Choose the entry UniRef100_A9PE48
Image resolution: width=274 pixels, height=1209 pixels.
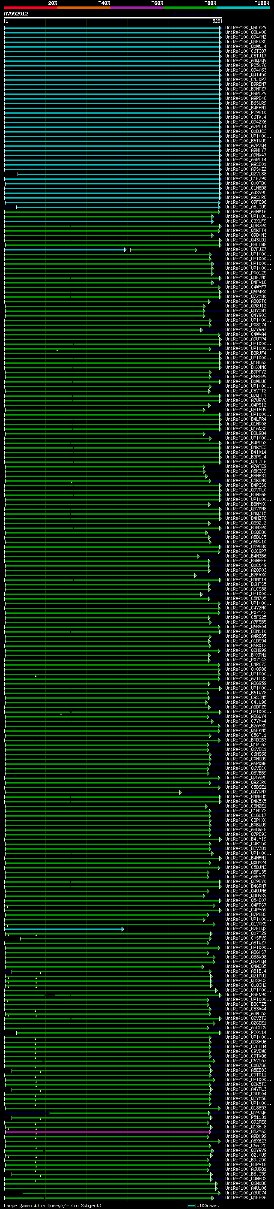246,99
